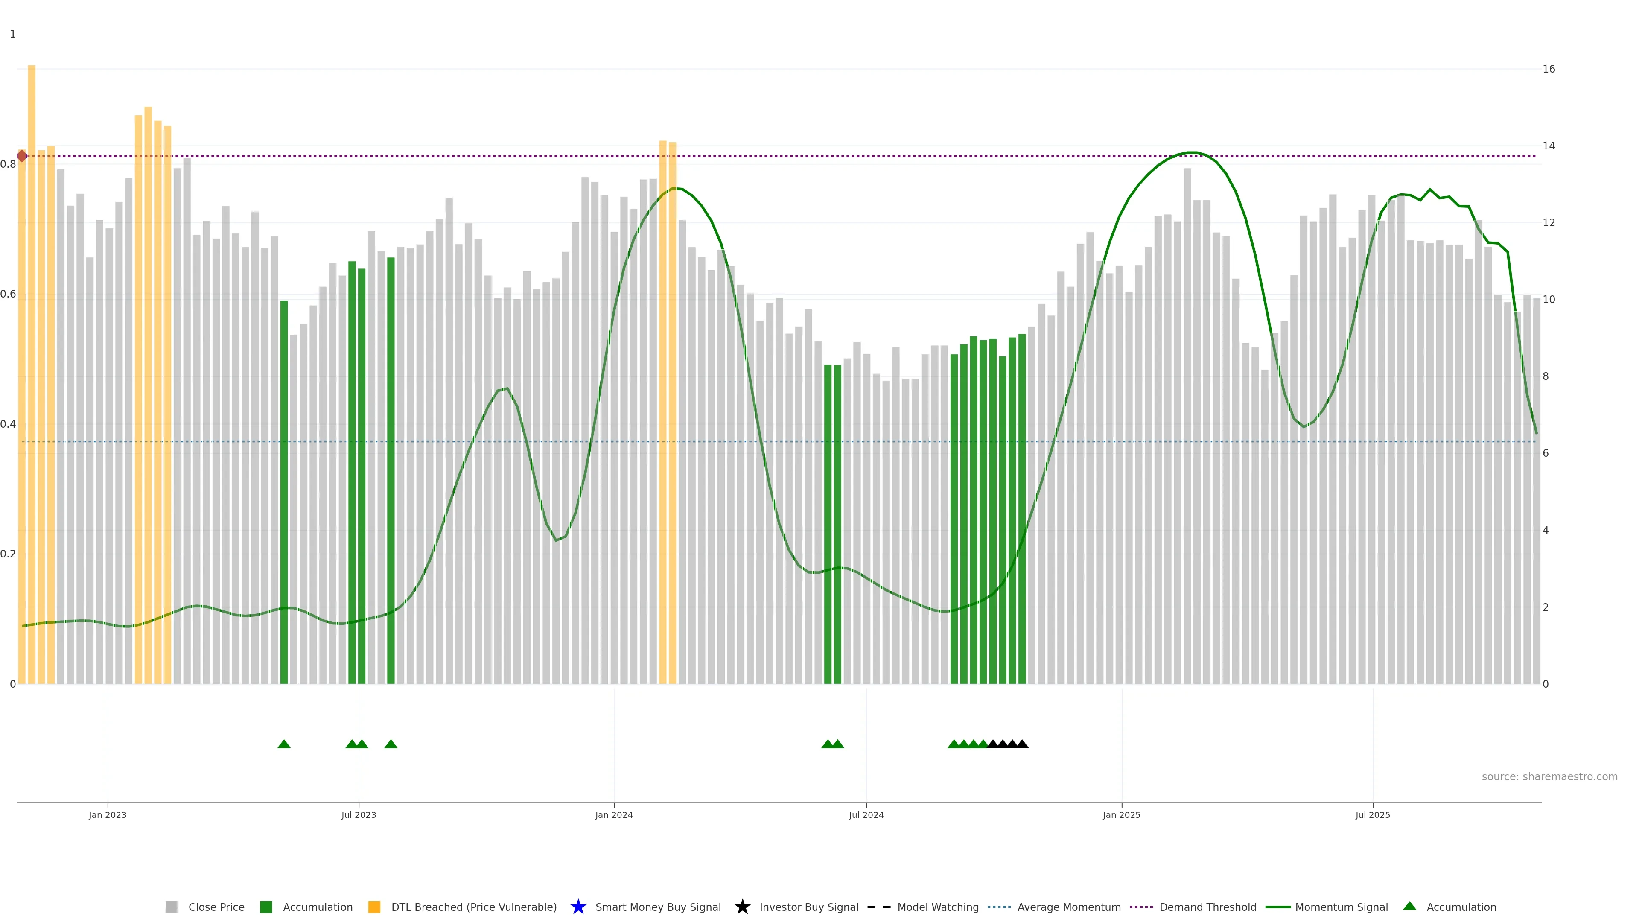
Task: Click the first green accumulation triangle marker
Action: [284, 744]
